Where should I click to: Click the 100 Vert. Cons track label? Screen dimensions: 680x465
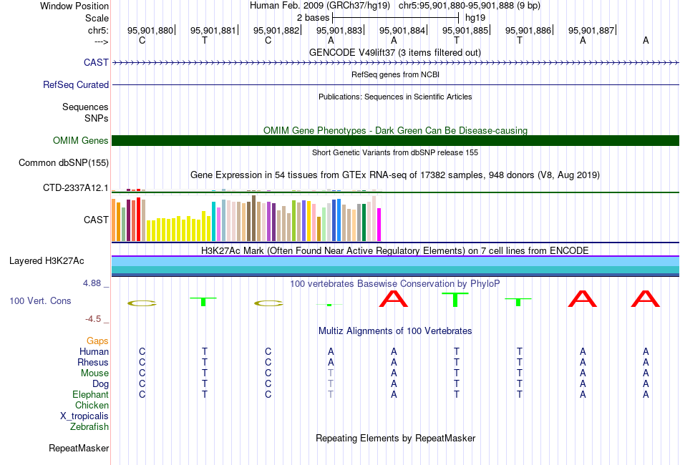coord(40,300)
